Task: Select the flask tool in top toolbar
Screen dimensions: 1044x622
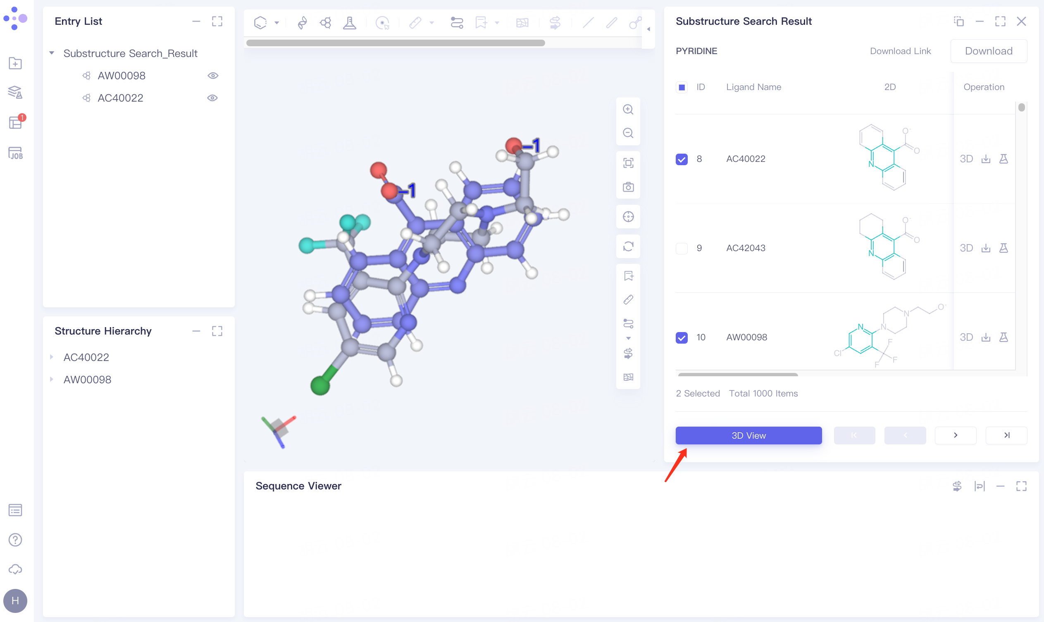Action: [349, 23]
